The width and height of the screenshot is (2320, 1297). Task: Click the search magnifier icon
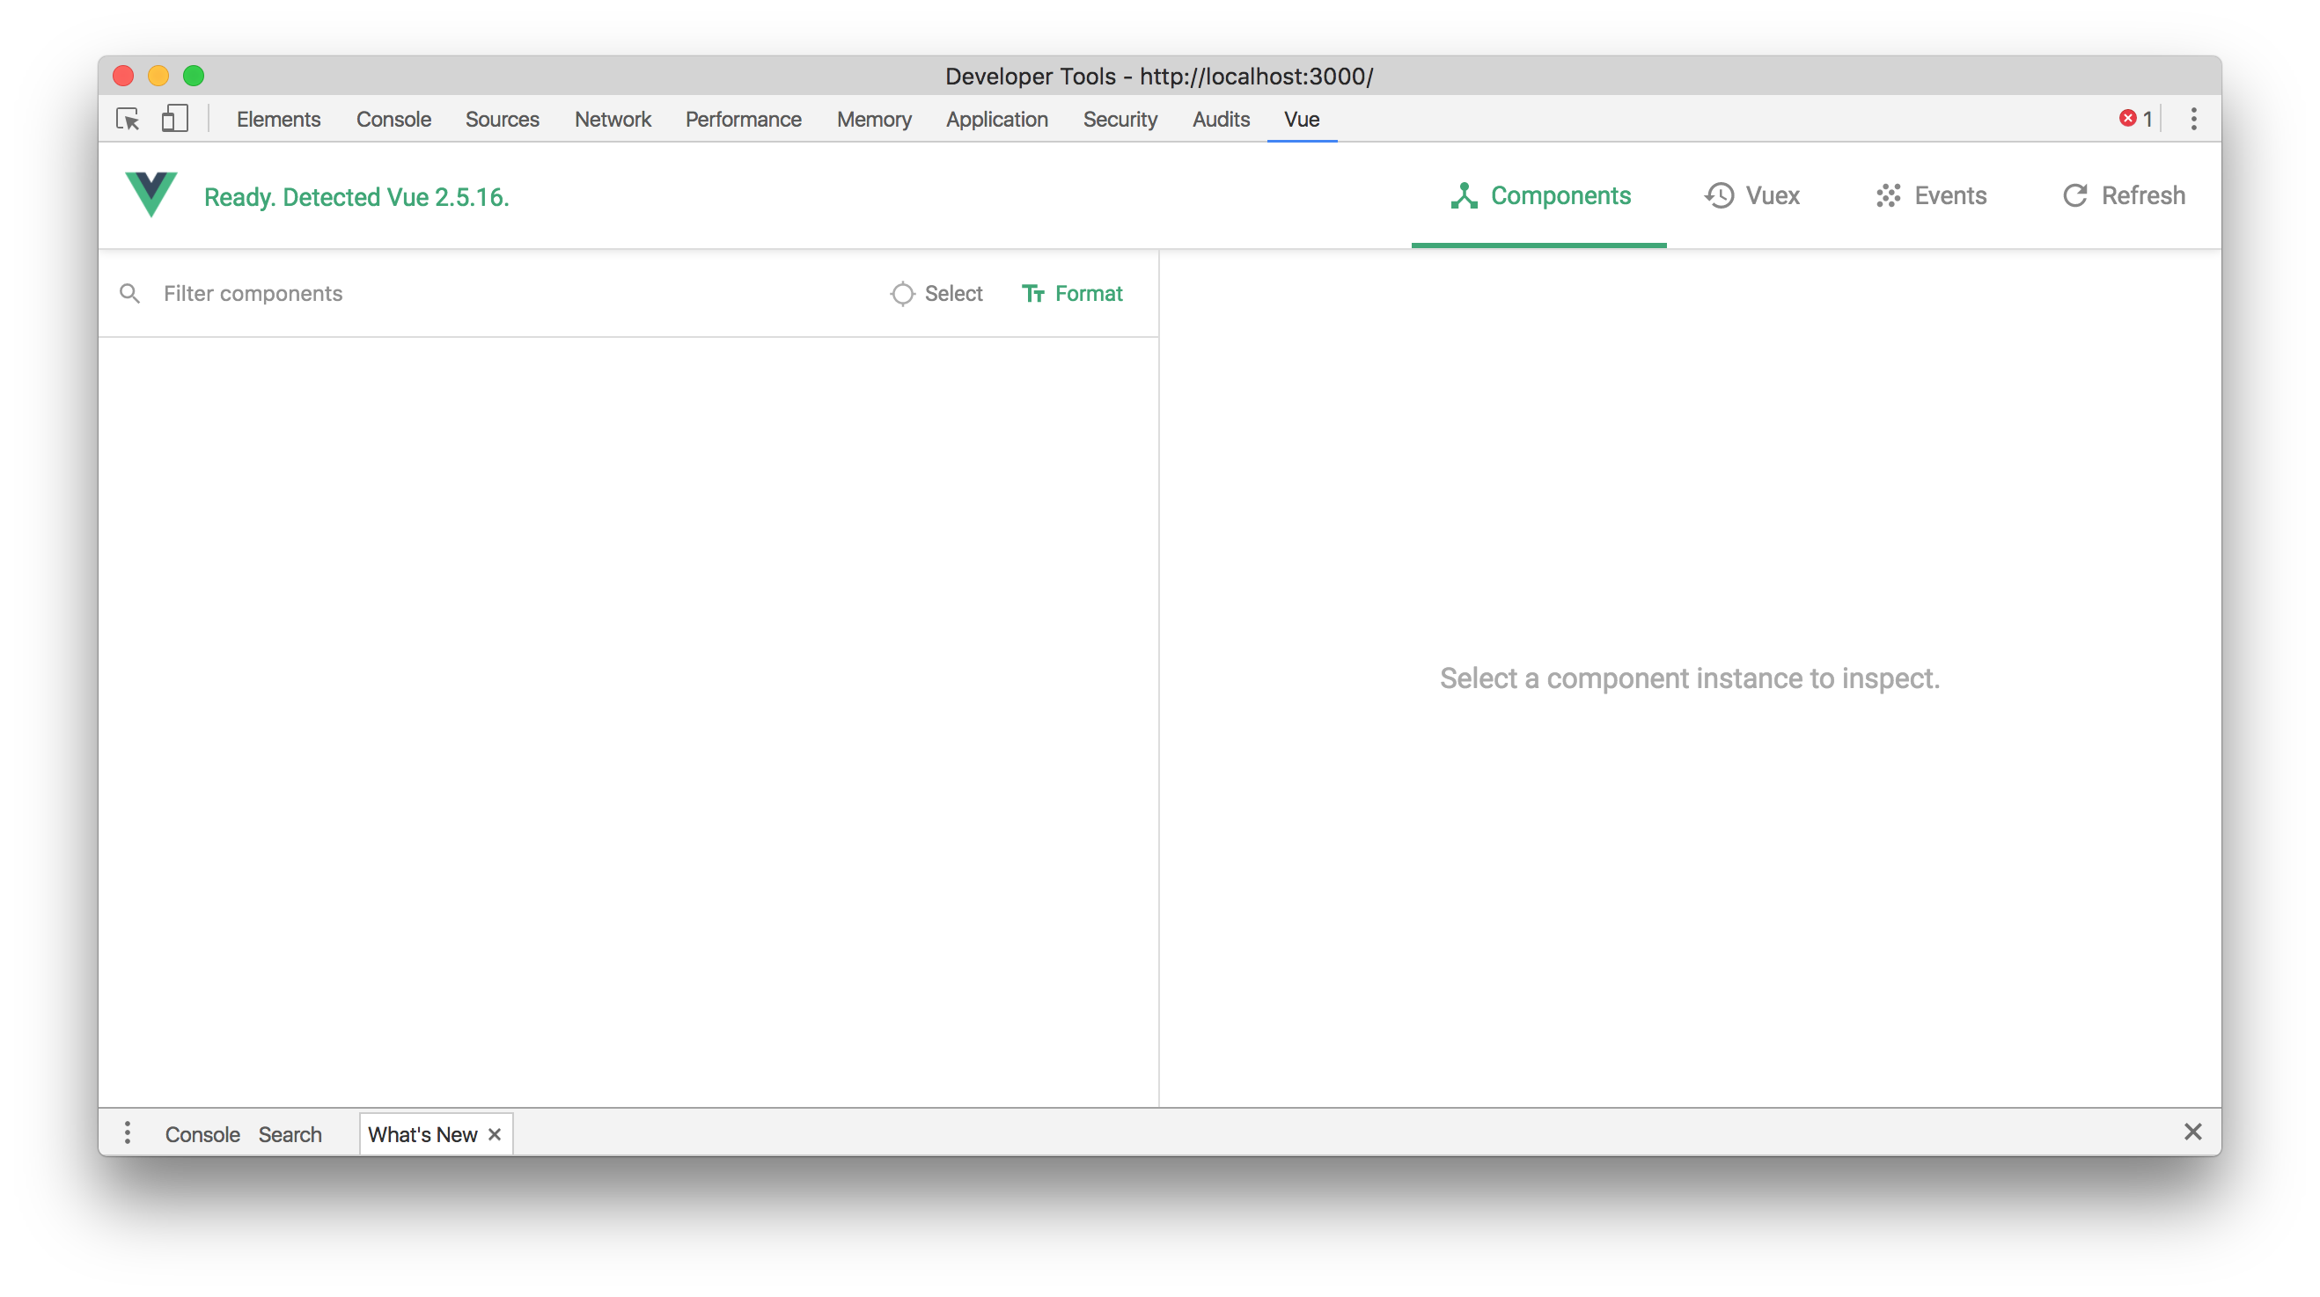129,294
